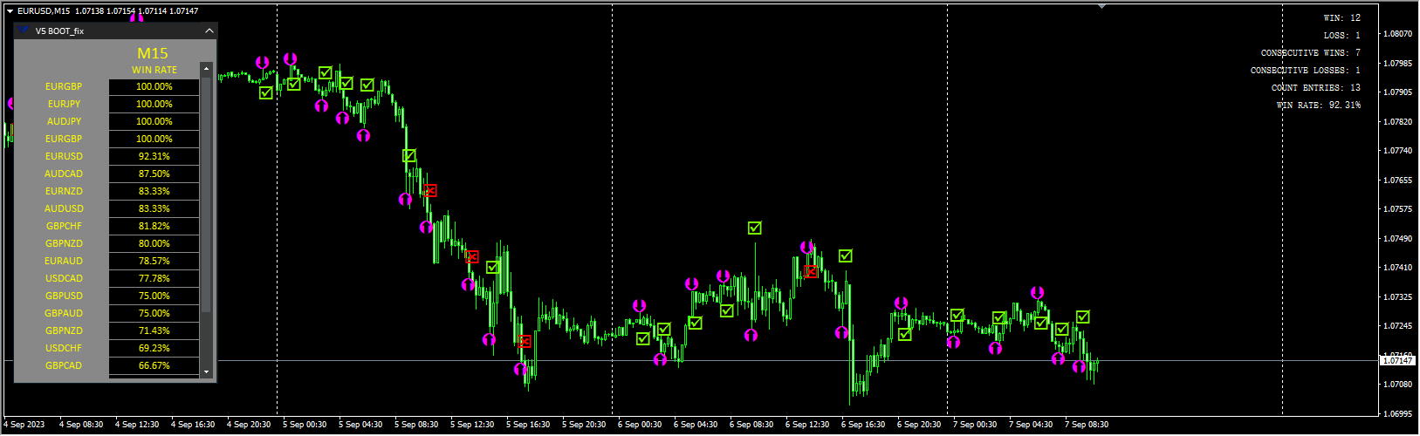Image resolution: width=1420 pixels, height=436 pixels.
Task: Click the 77.78% win rate cell
Action: (x=154, y=278)
